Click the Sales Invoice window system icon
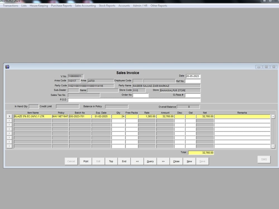The height and width of the screenshot is (209, 279). point(7,67)
